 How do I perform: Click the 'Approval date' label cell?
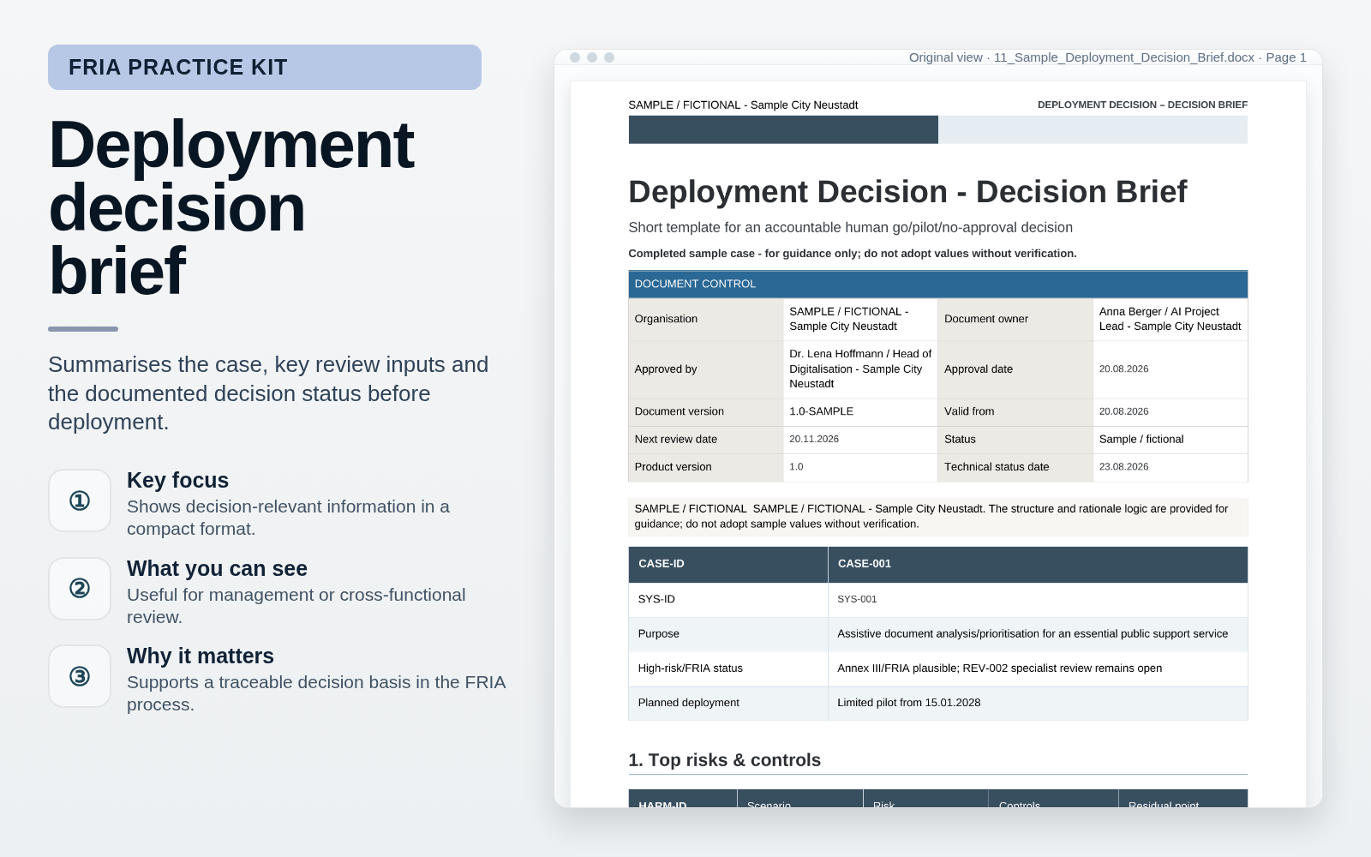[1015, 369]
